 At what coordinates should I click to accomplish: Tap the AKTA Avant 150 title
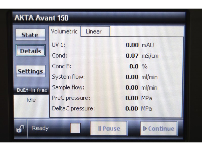(41, 18)
